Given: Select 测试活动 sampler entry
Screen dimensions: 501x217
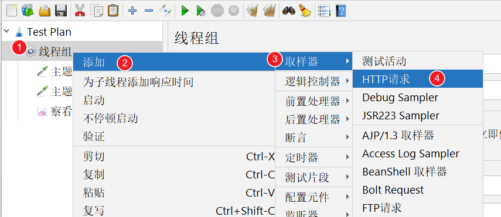Looking at the screenshot, I should pyautogui.click(x=418, y=61).
